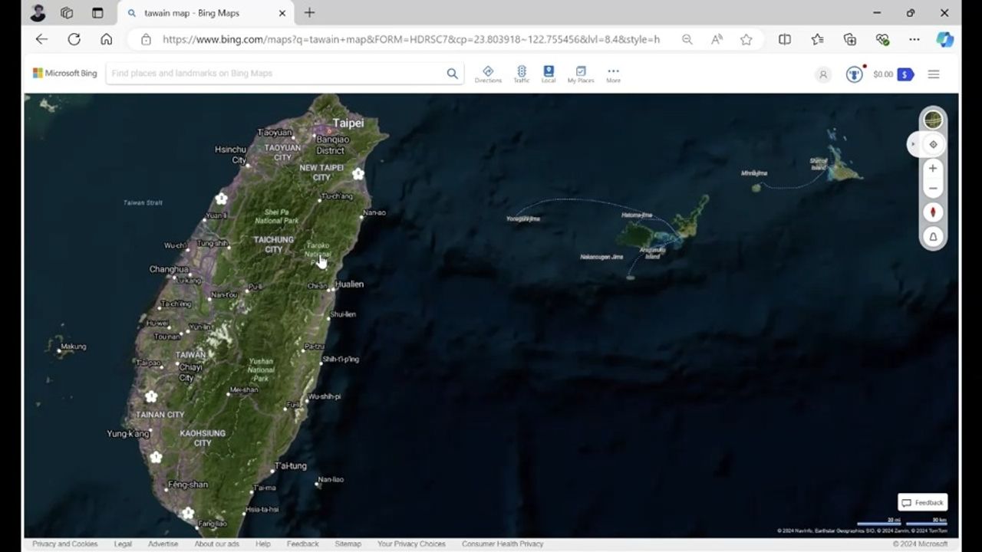Open My Places
This screenshot has width=982, height=552.
point(581,74)
